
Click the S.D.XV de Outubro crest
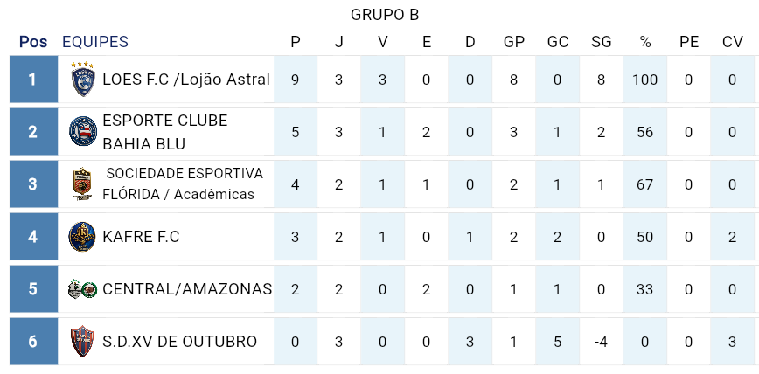pos(82,341)
